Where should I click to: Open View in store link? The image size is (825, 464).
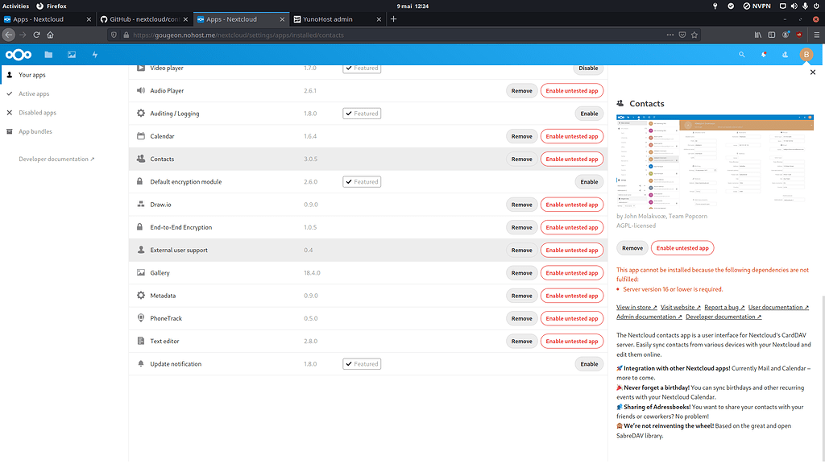click(x=636, y=307)
